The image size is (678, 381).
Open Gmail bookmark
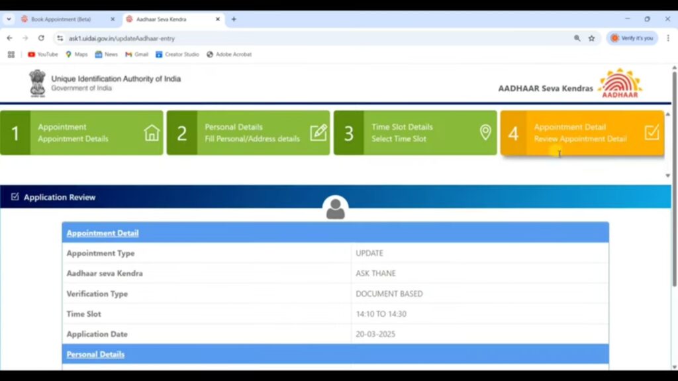[x=136, y=54]
